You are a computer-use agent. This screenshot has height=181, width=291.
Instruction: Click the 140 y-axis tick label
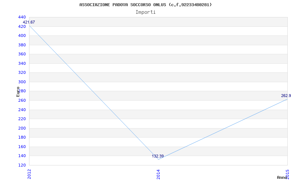click(x=22, y=156)
